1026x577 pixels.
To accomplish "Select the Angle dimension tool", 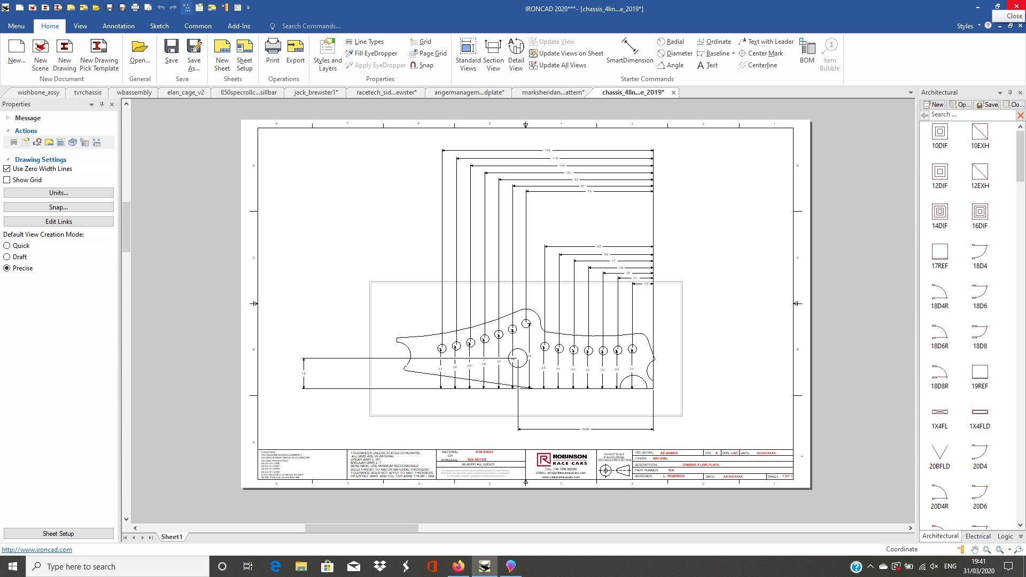I will point(670,65).
